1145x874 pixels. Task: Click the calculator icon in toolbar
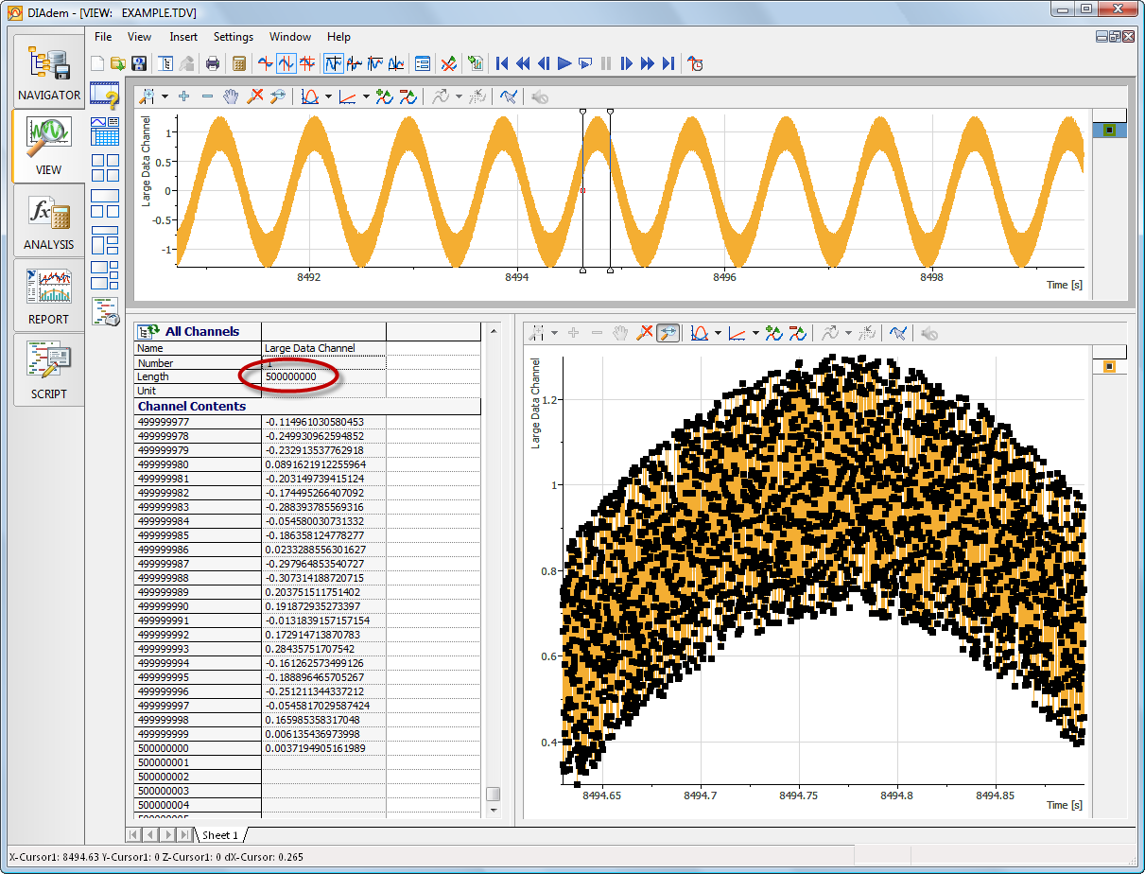tap(239, 63)
